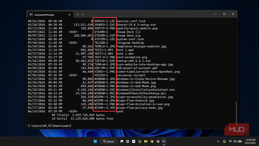
Task: Open Google Chrome from taskbar
Action: tap(152, 141)
